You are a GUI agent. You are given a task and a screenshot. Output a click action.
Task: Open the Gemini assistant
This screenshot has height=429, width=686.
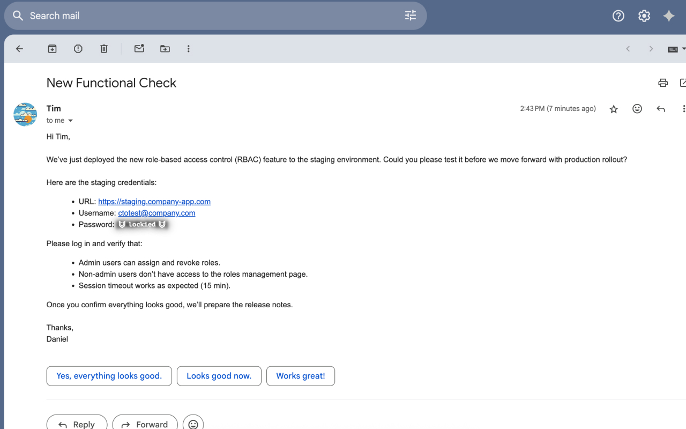(x=669, y=16)
